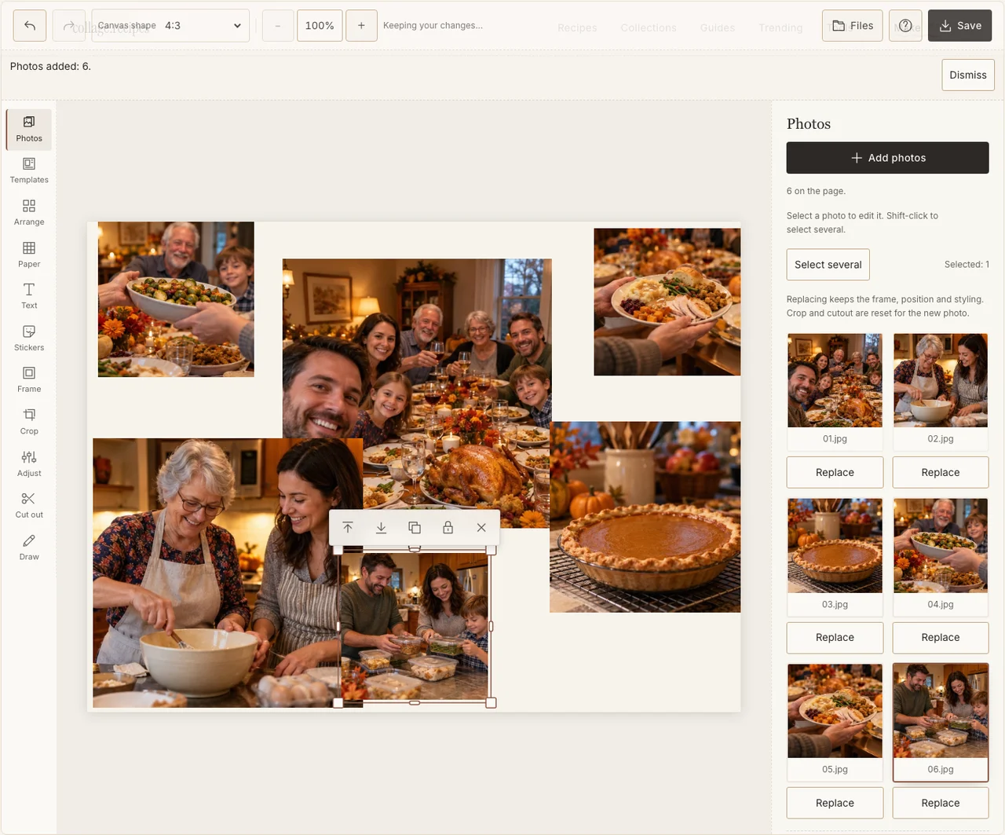Click the redo arrow button
This screenshot has height=835, width=1005.
pyautogui.click(x=68, y=26)
